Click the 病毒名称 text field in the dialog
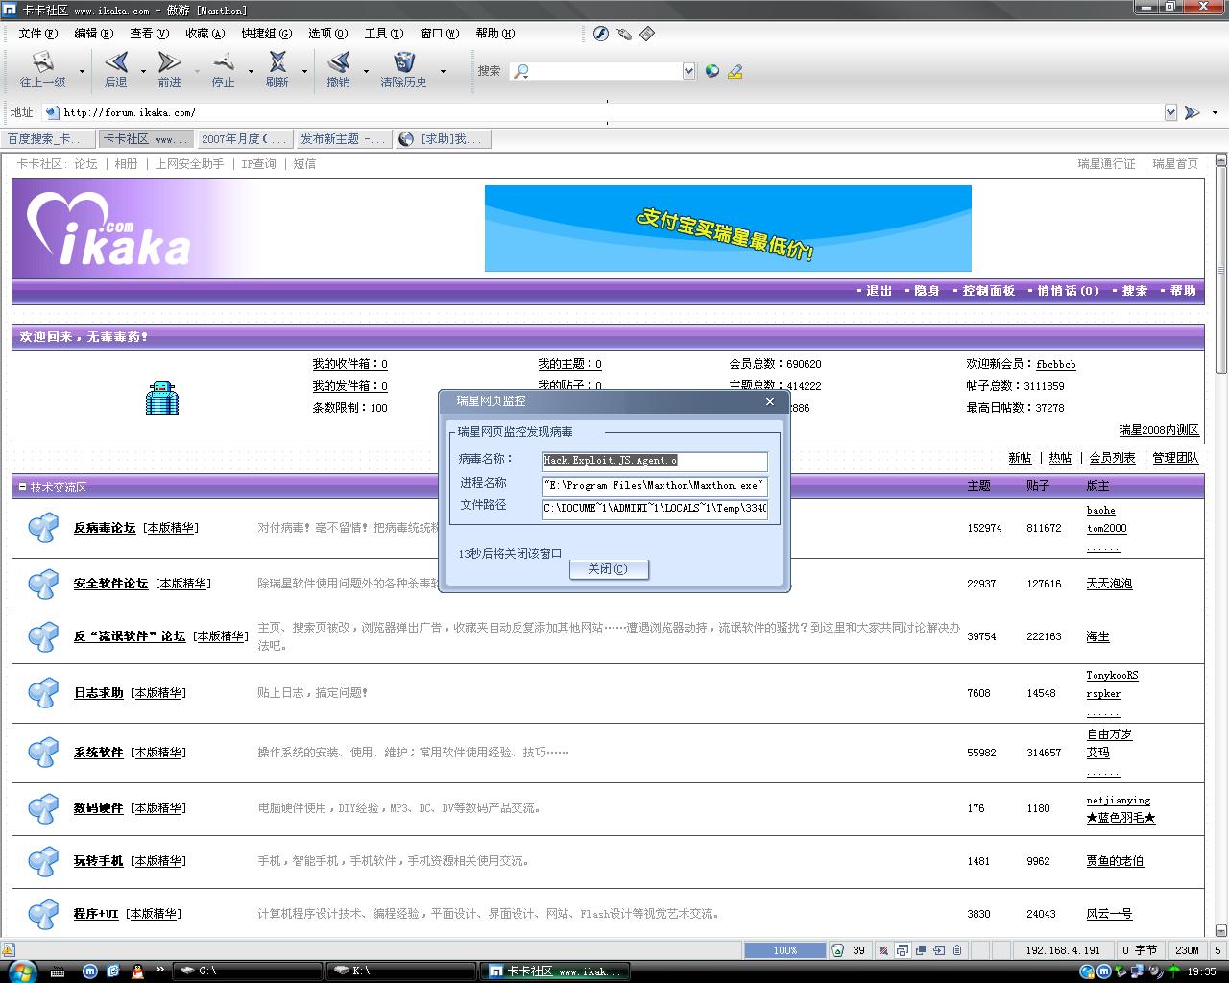Screen dimensions: 1229x983 [x=654, y=461]
